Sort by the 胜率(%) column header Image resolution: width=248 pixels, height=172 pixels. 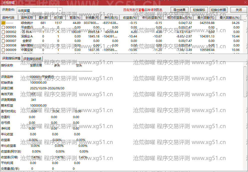[74, 17]
